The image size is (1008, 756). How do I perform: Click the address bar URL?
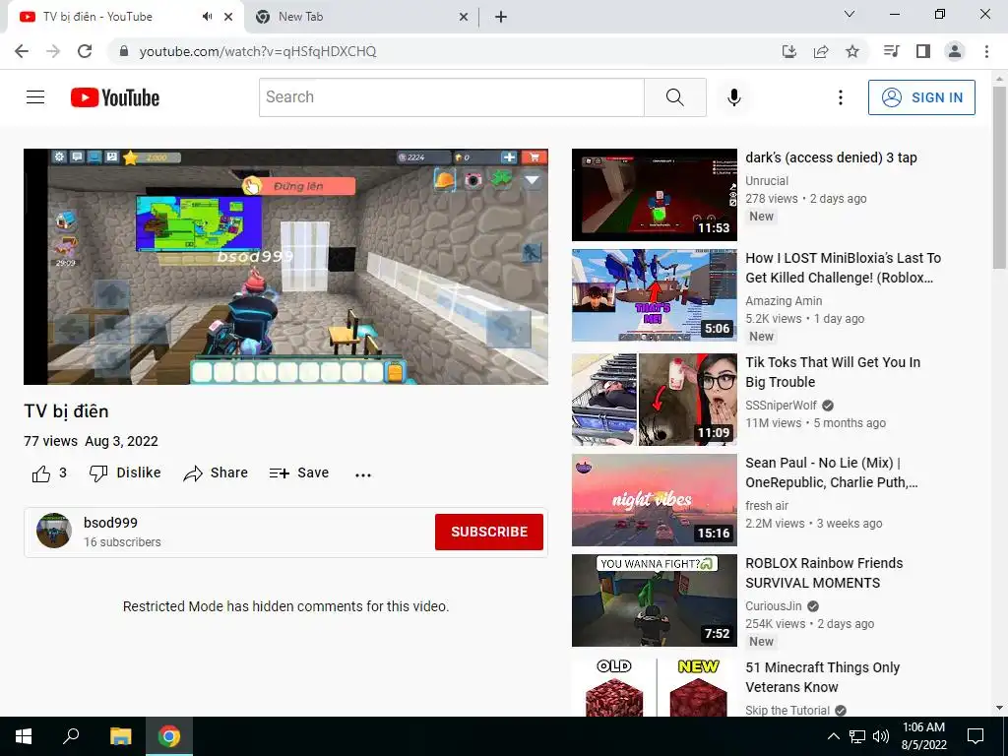[x=258, y=51]
